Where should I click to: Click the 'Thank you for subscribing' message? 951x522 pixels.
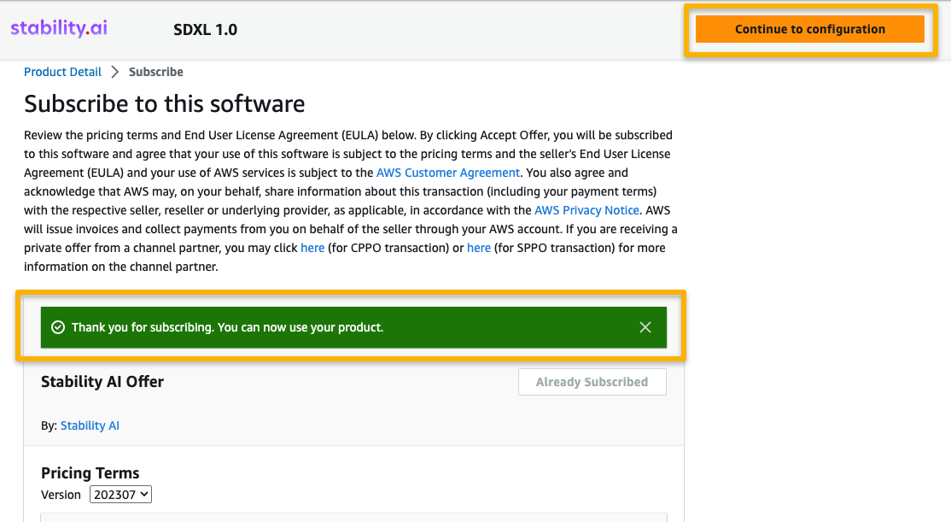[x=227, y=327]
